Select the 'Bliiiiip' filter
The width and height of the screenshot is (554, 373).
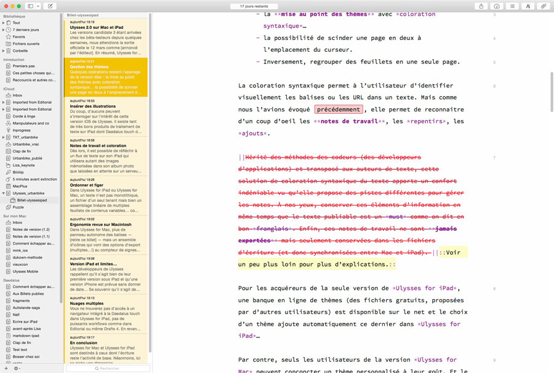tap(18, 172)
